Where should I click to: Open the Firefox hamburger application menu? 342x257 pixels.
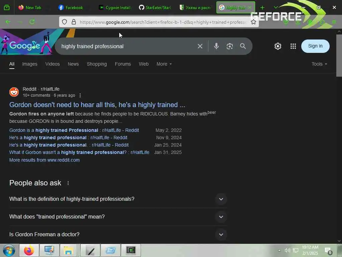(334, 22)
